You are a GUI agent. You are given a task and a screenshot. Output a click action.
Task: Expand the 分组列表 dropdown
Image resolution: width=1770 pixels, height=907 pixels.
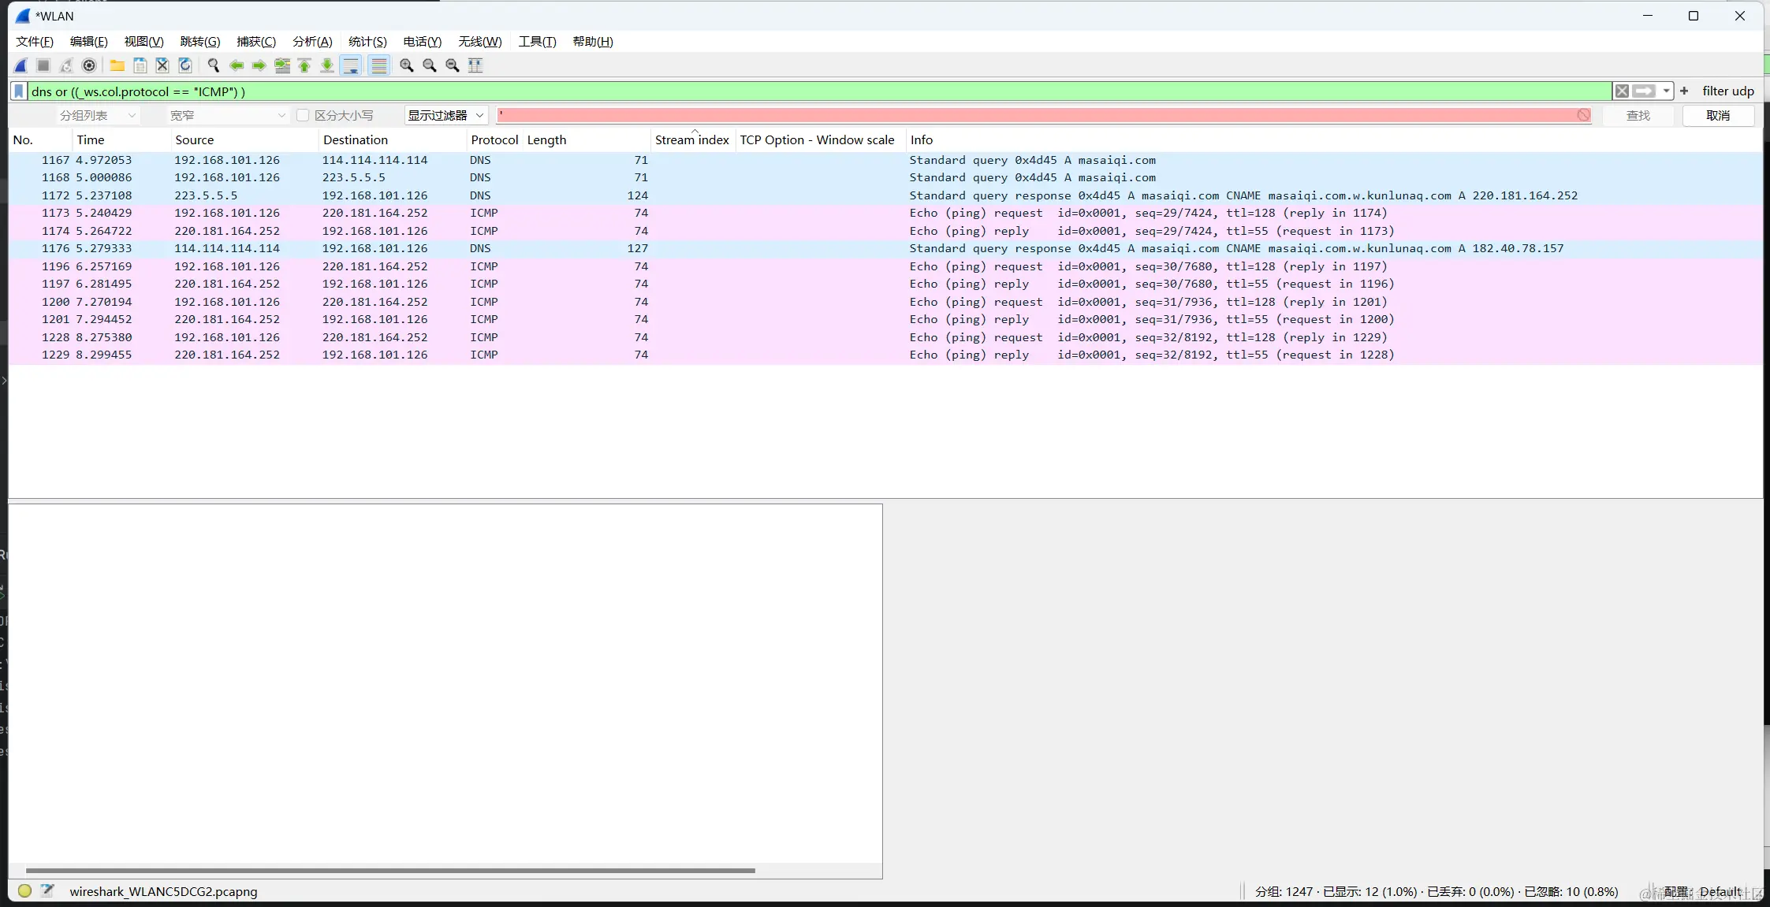tap(98, 116)
